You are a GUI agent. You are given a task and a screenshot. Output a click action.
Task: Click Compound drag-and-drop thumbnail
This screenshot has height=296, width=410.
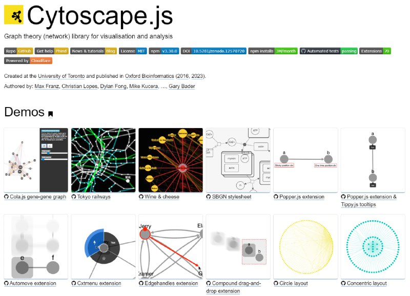coord(238,247)
